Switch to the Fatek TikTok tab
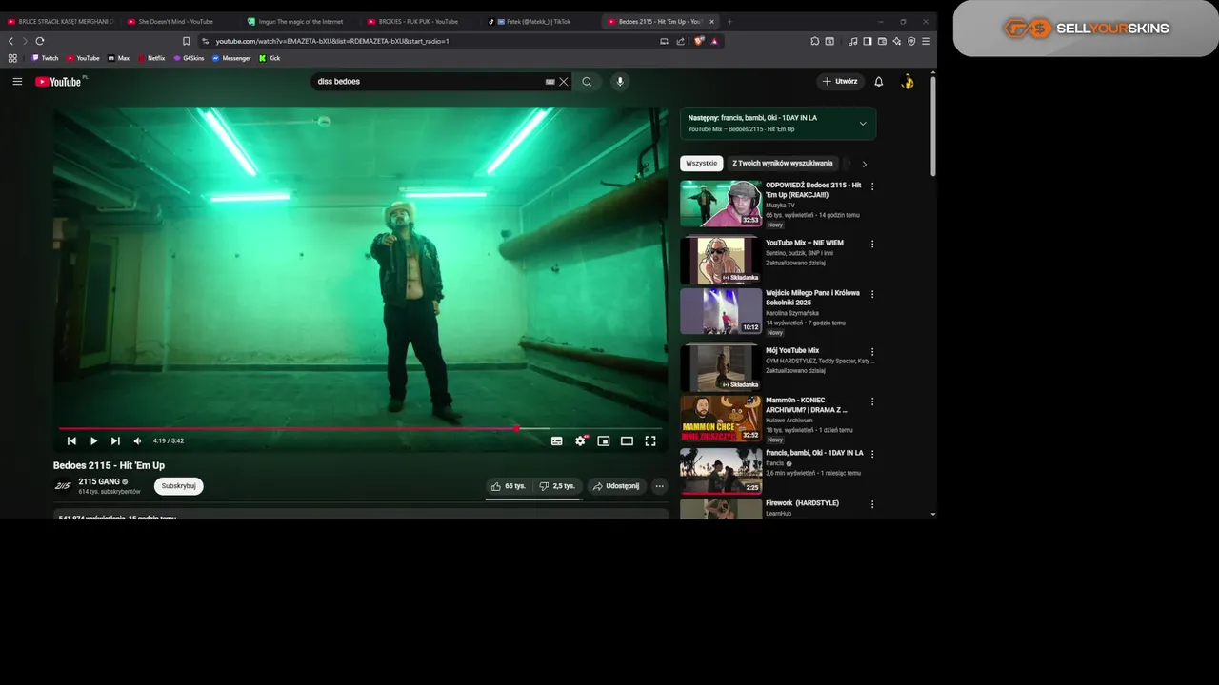1219x685 pixels. click(536, 21)
